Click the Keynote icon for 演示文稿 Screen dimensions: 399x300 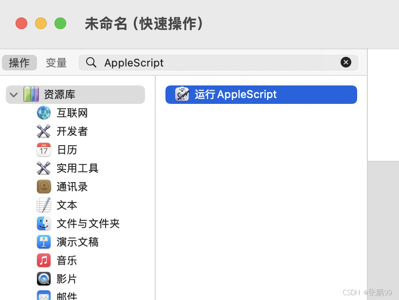point(44,242)
